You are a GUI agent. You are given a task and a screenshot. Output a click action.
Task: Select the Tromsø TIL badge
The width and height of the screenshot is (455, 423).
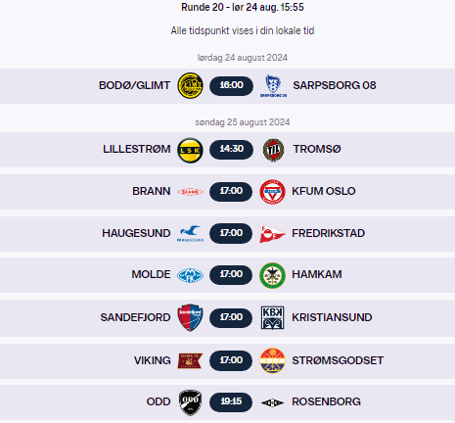click(x=273, y=150)
